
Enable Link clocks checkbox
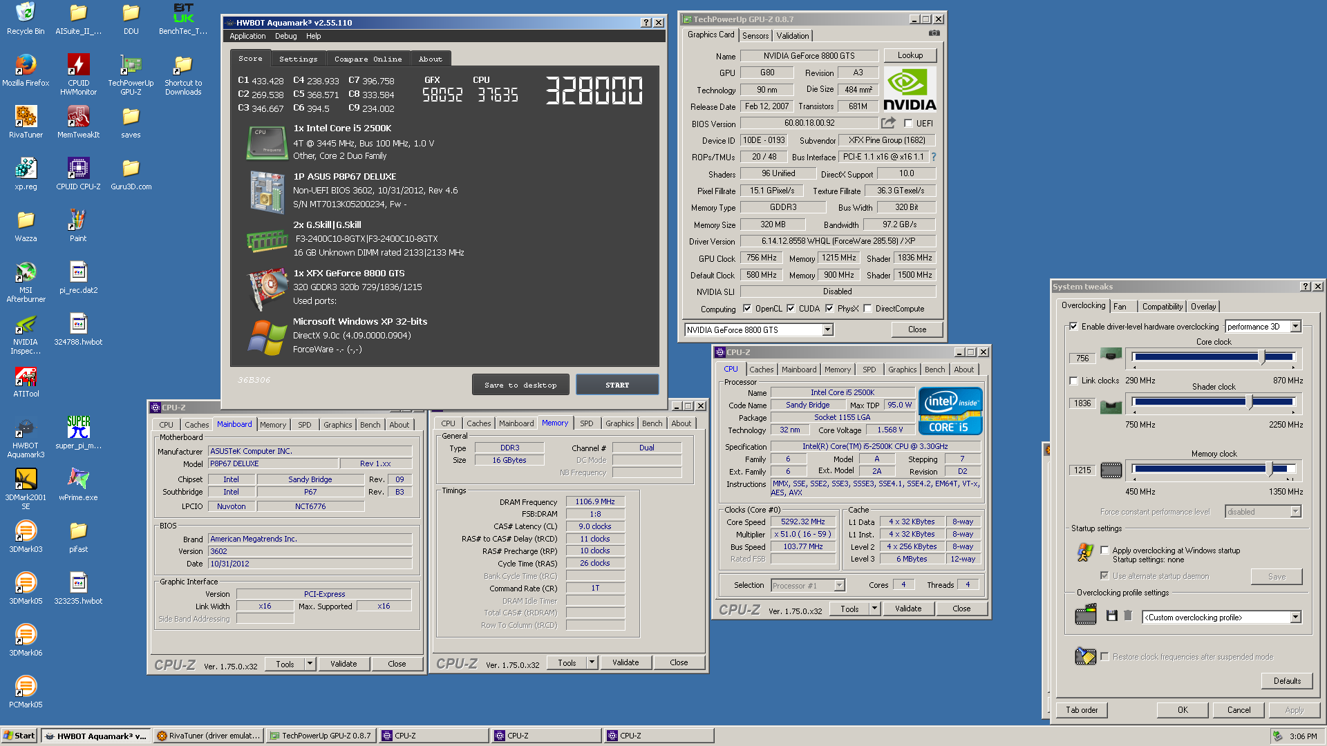(1073, 381)
